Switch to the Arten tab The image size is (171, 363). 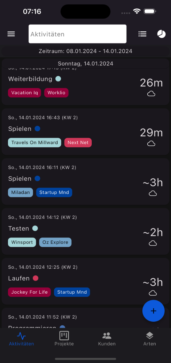pos(150,339)
